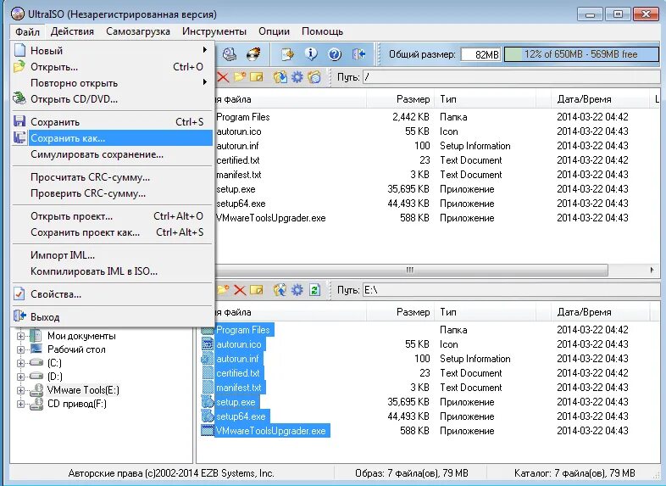Expand the VMware Tools(E:) node
The width and height of the screenshot is (666, 486).
[x=20, y=390]
